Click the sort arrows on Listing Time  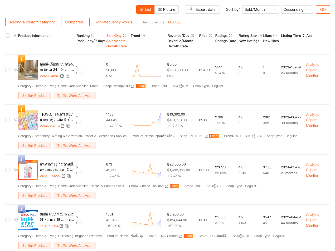pyautogui.click(x=303, y=36)
